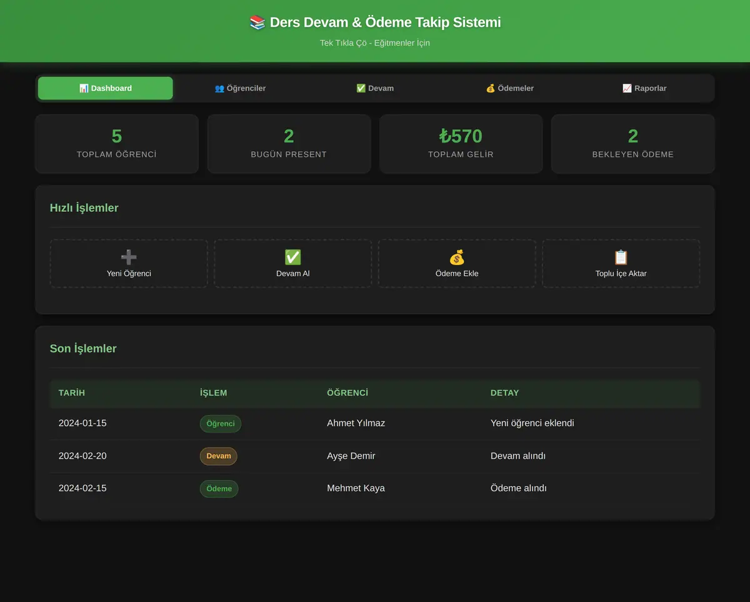Image resolution: width=750 pixels, height=602 pixels.
Task: Click the Yeni Öğrenci label
Action: click(129, 273)
